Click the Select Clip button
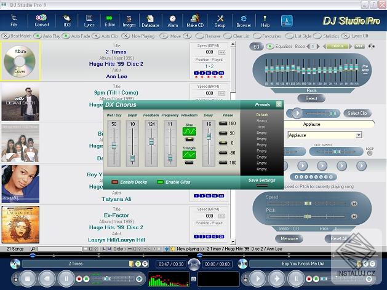 pos(357,113)
